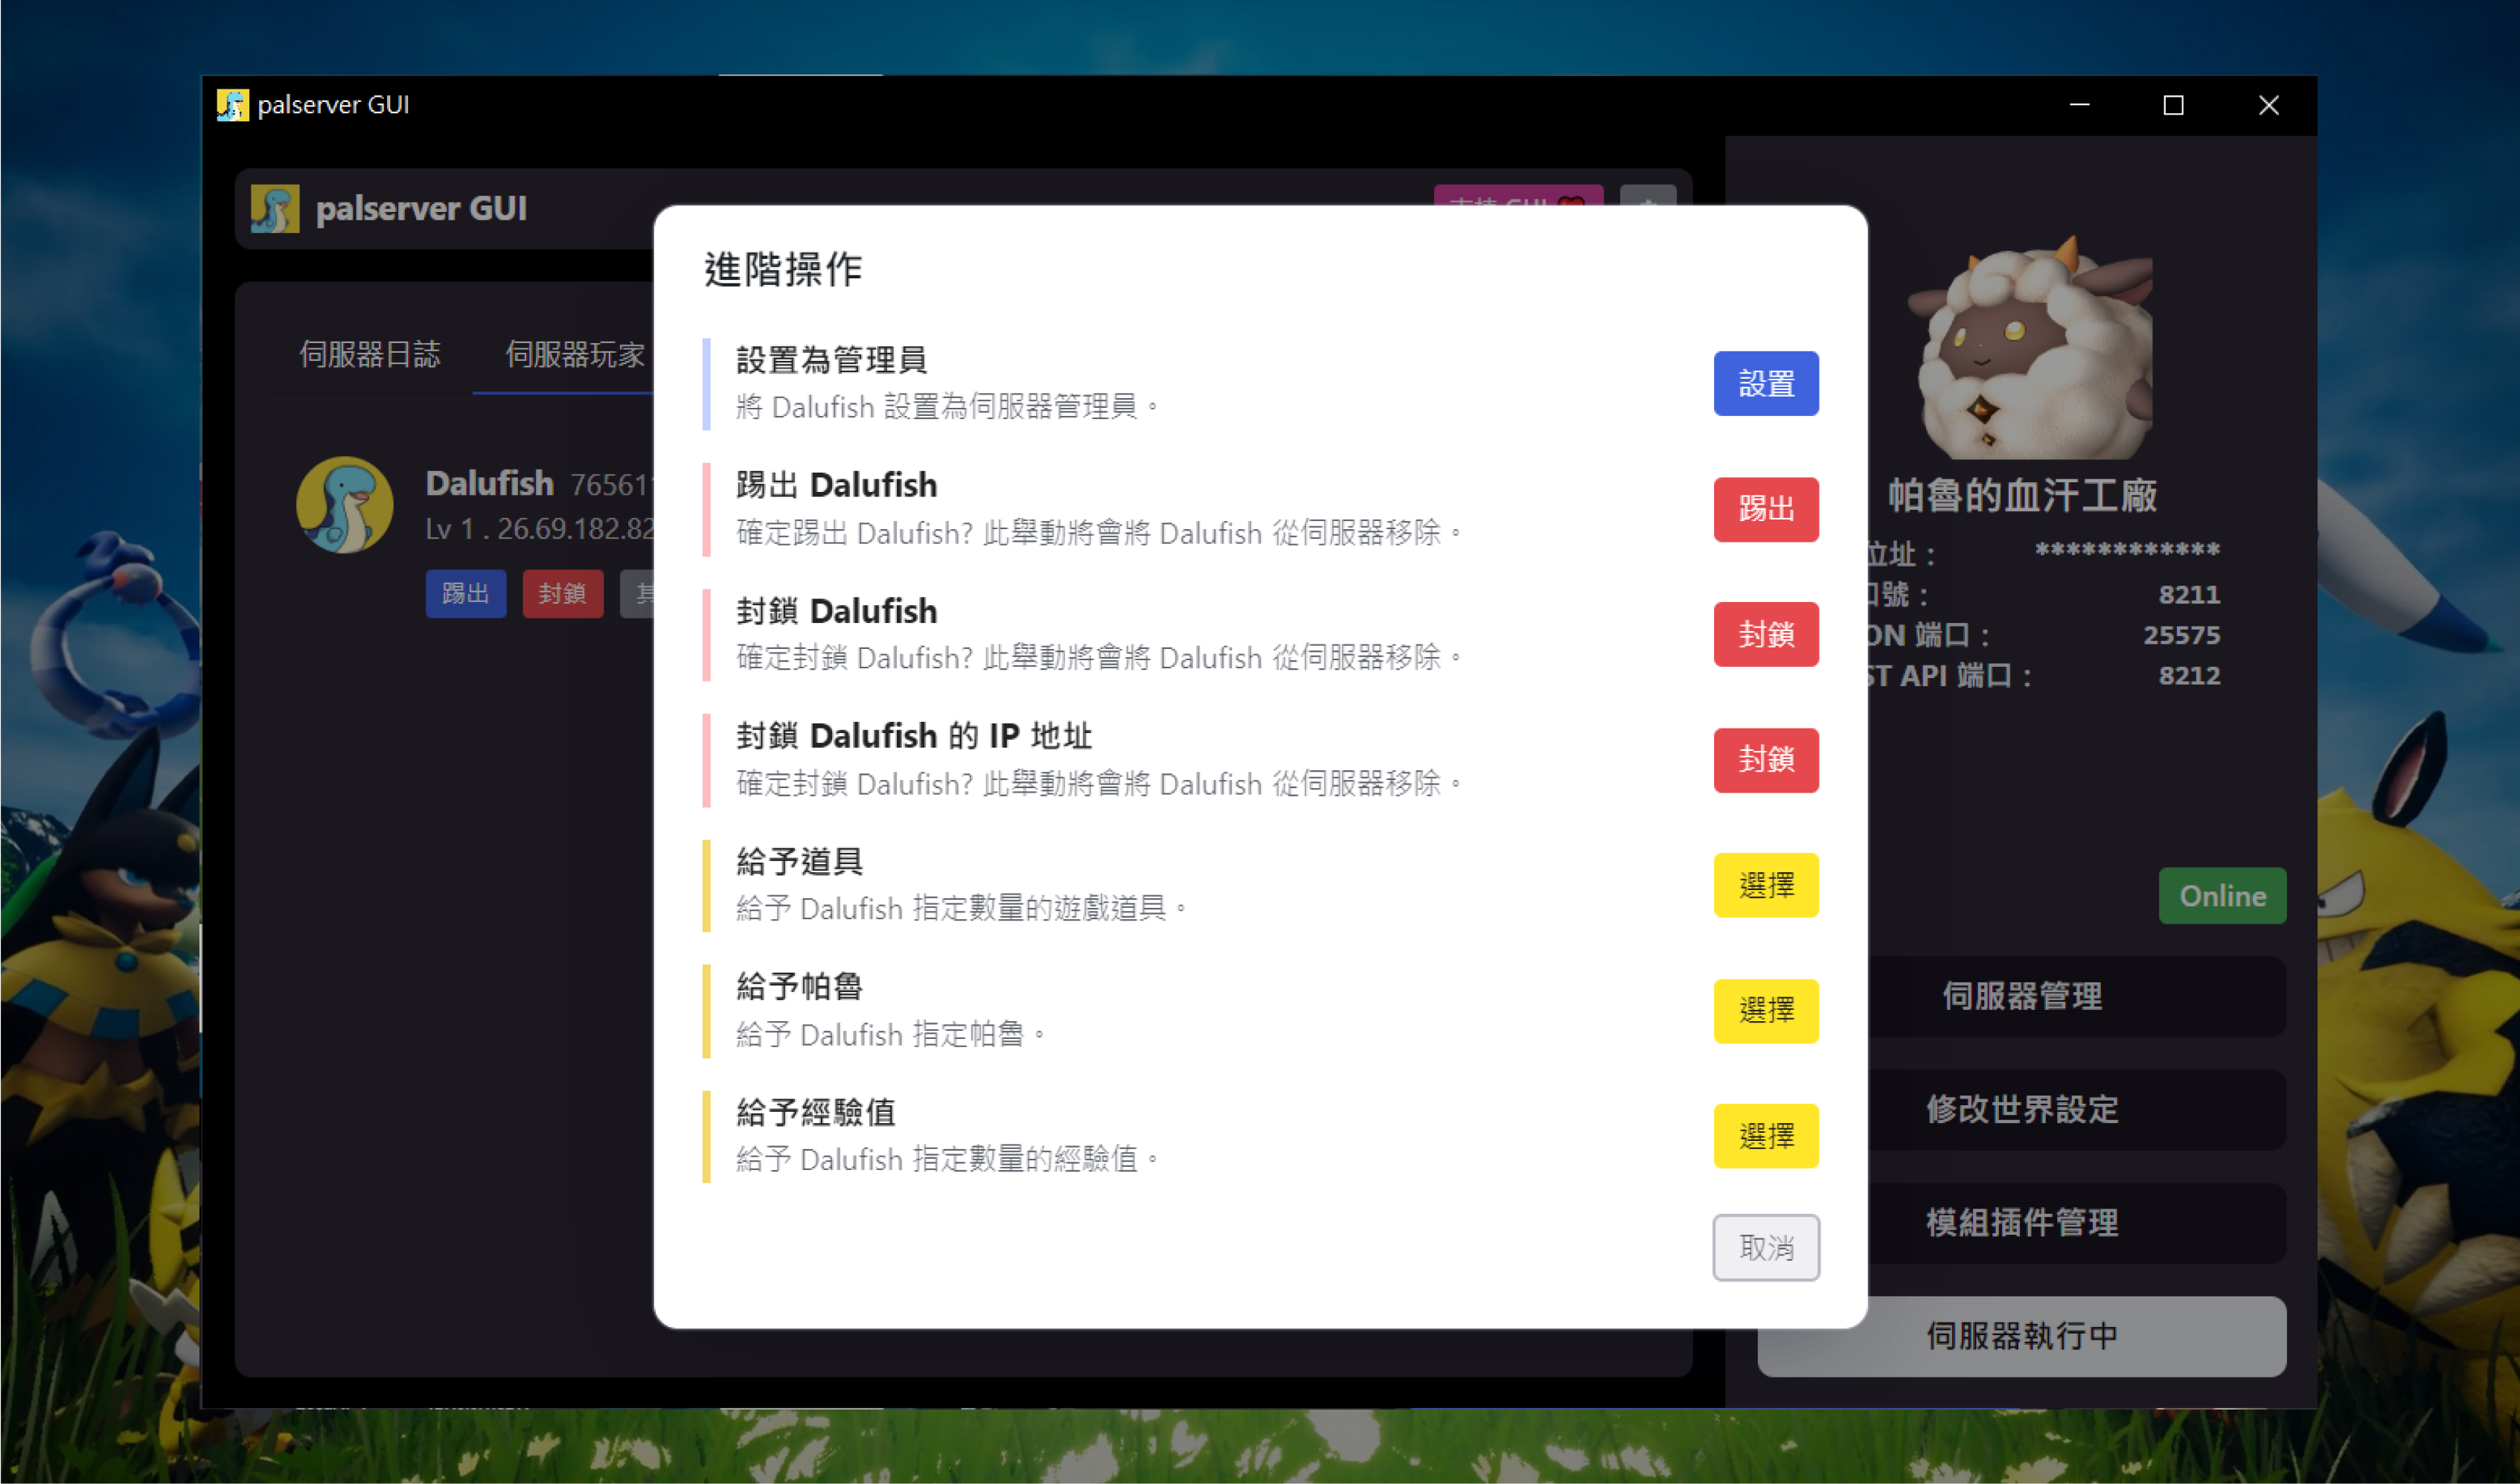Switch to 伺服器日誌 tab
This screenshot has width=2520, height=1484.
point(369,354)
